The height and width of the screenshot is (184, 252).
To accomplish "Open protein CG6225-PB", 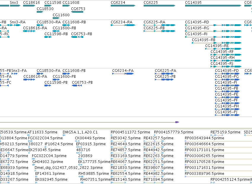I will click(165, 77).
